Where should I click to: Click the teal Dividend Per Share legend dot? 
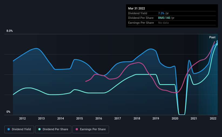[x=39, y=129]
